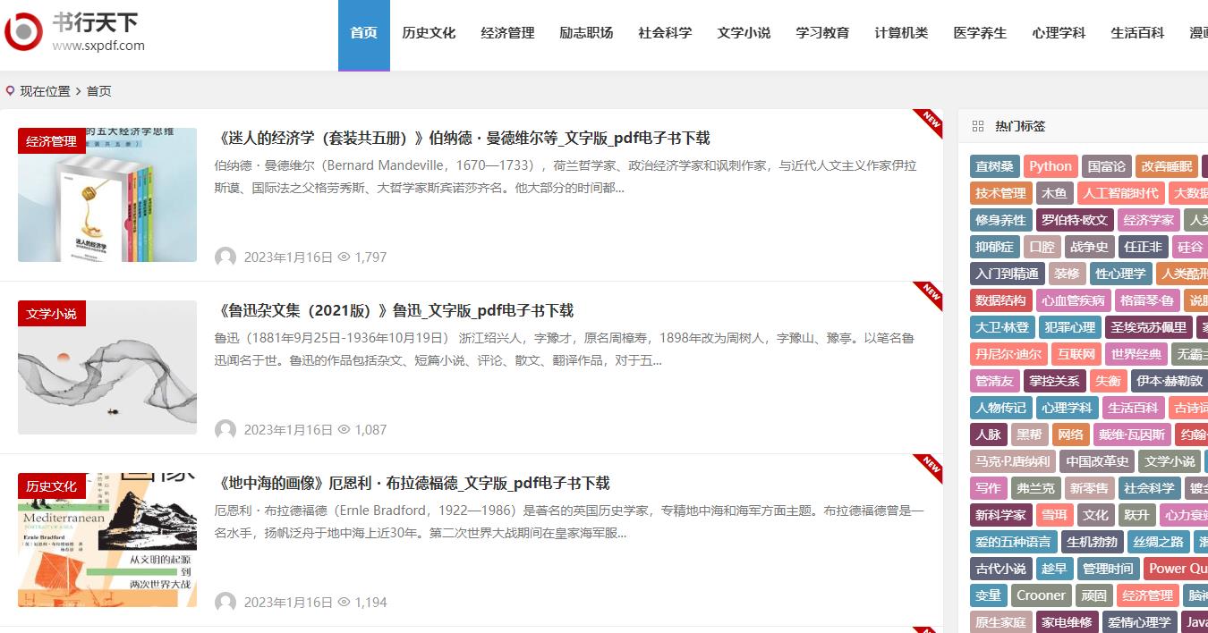The image size is (1208, 633).
Task: Click the red 经济管理 category badge
Action: 51,141
